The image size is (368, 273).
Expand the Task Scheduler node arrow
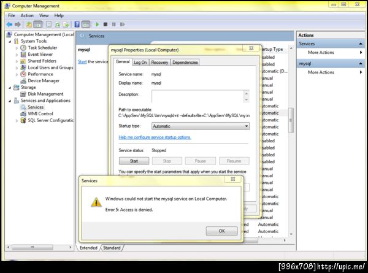point(17,48)
